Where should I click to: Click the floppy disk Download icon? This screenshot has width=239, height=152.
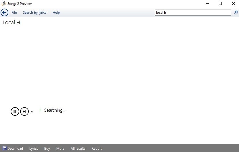(4, 148)
